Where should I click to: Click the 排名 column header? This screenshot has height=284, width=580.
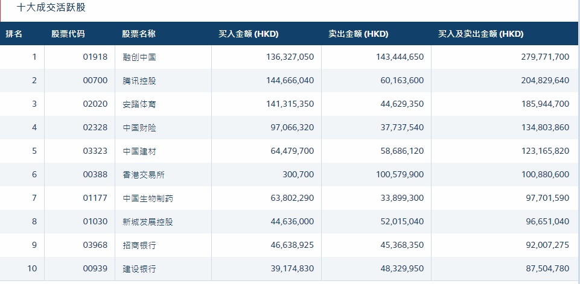point(14,34)
